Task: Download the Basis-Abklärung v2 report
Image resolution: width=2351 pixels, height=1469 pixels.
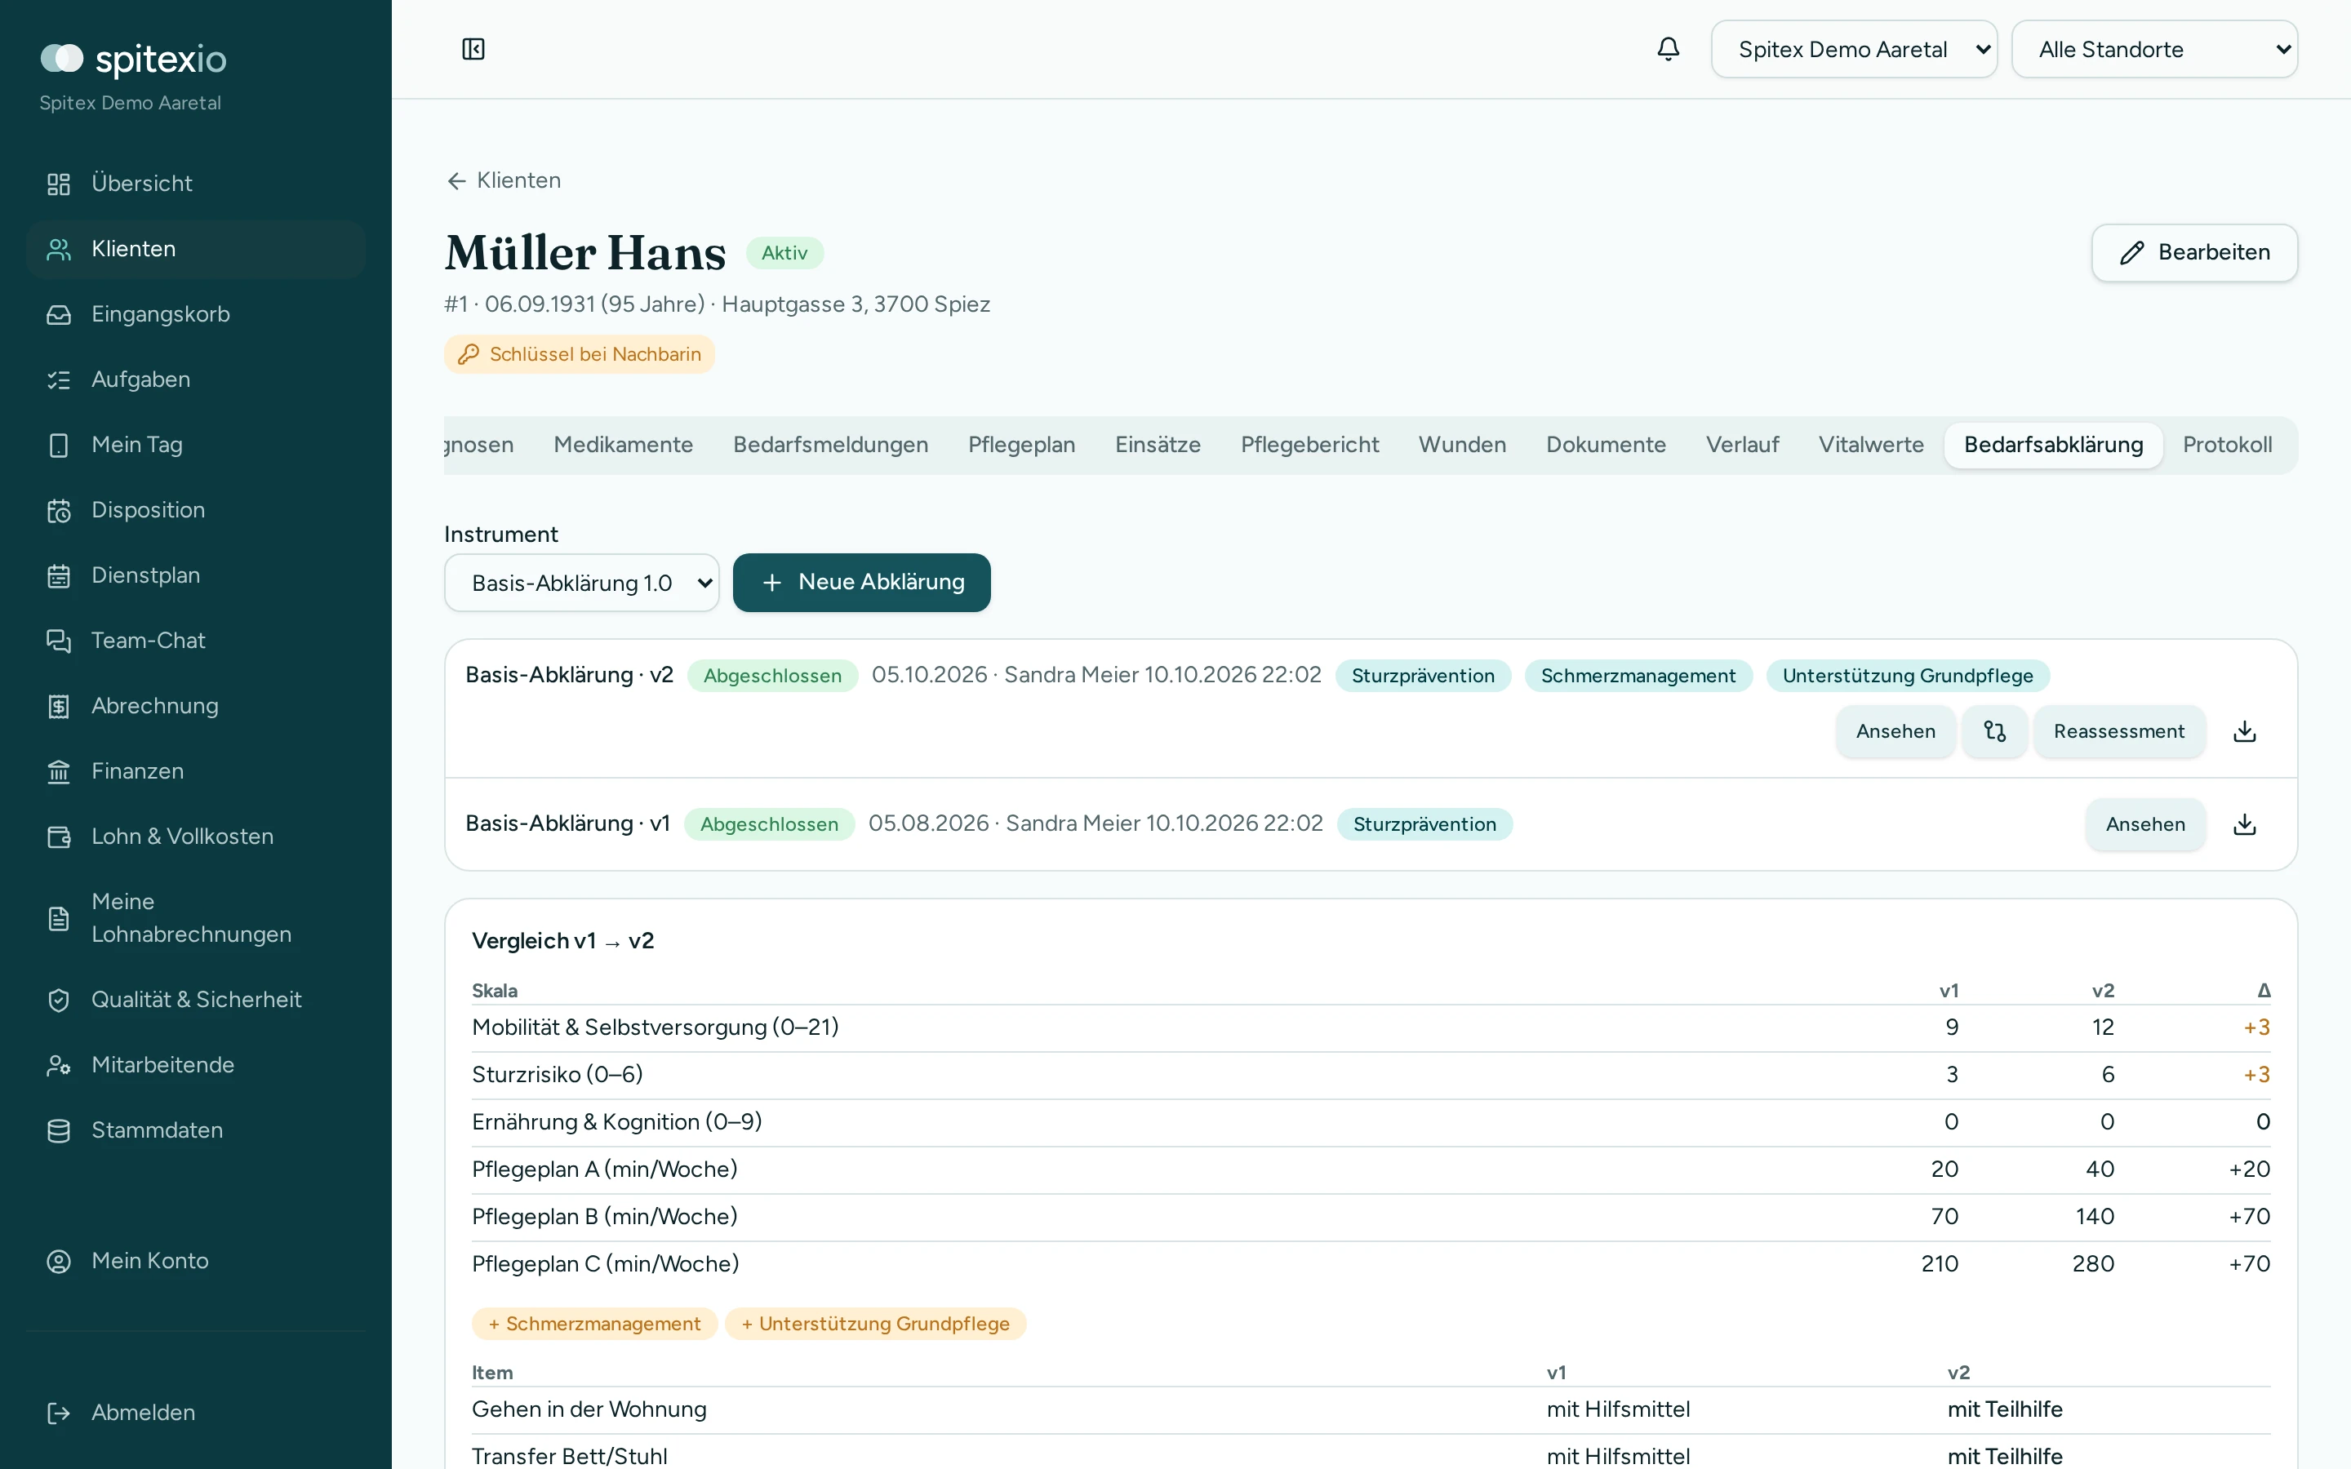Action: coord(2244,730)
